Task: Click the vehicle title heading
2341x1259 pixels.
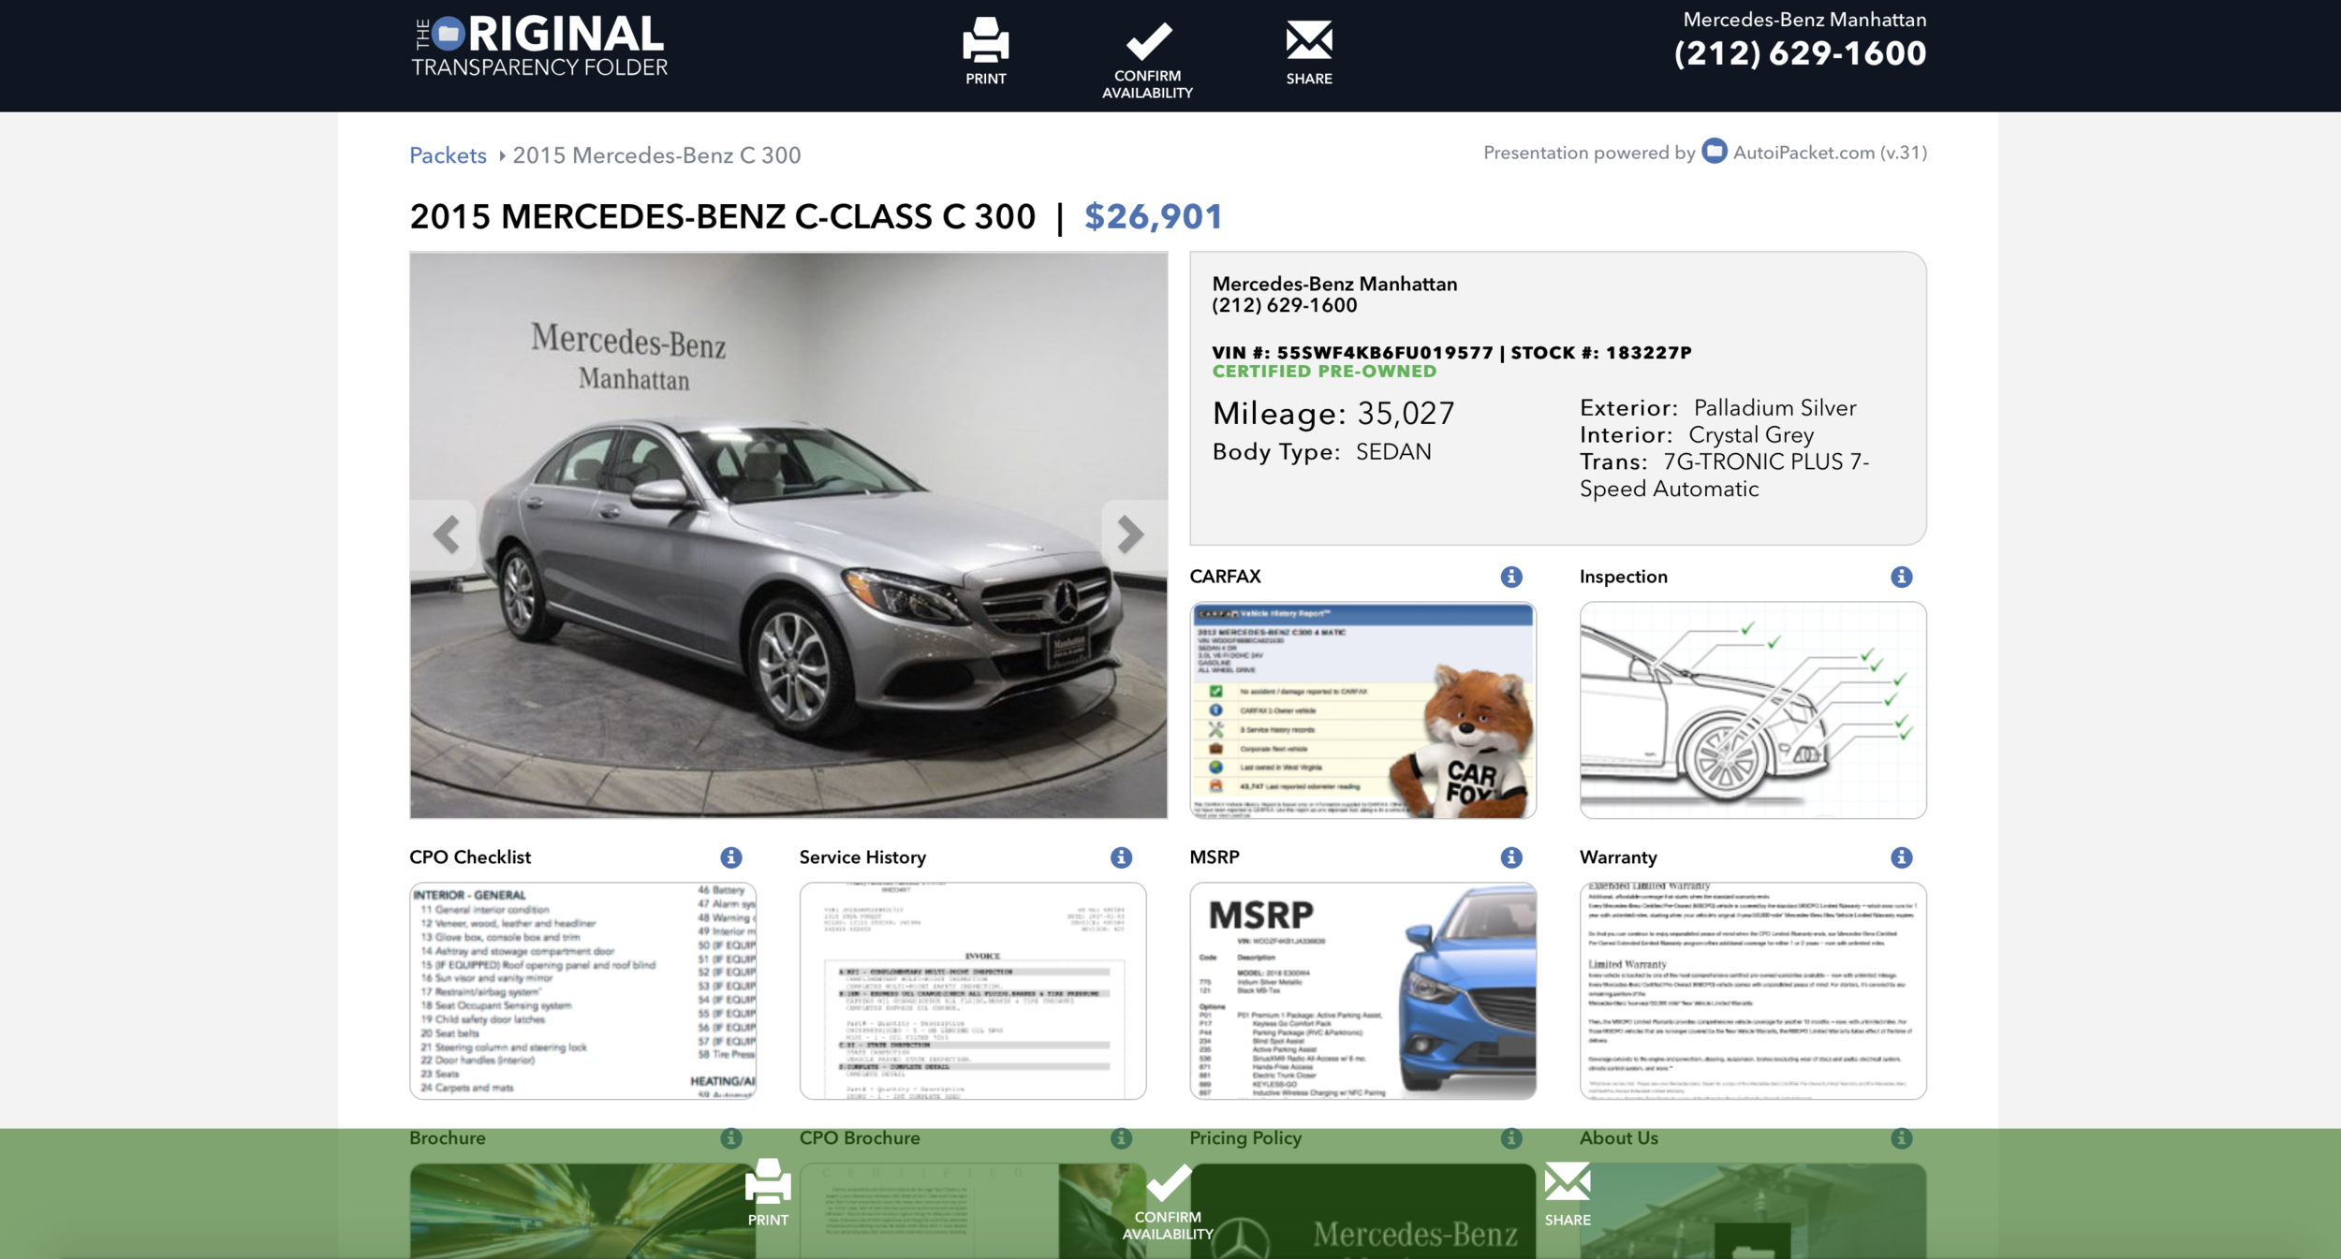Action: click(x=722, y=217)
